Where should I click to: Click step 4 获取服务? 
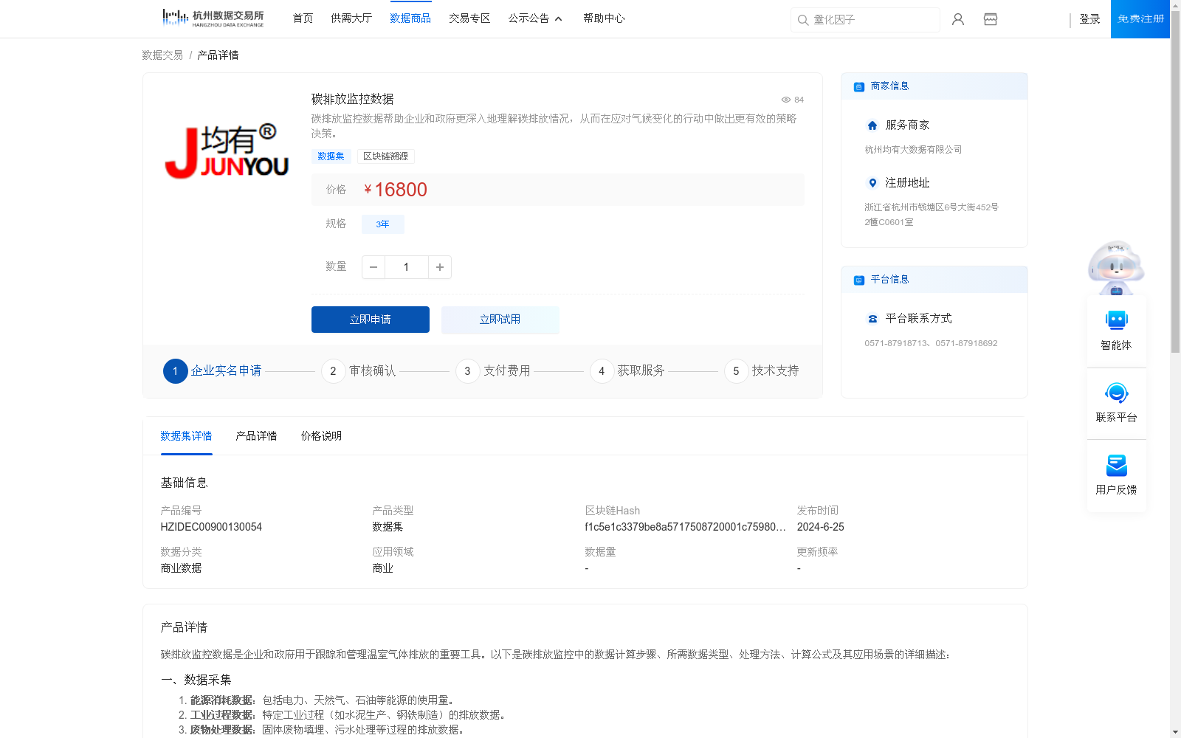click(x=627, y=371)
